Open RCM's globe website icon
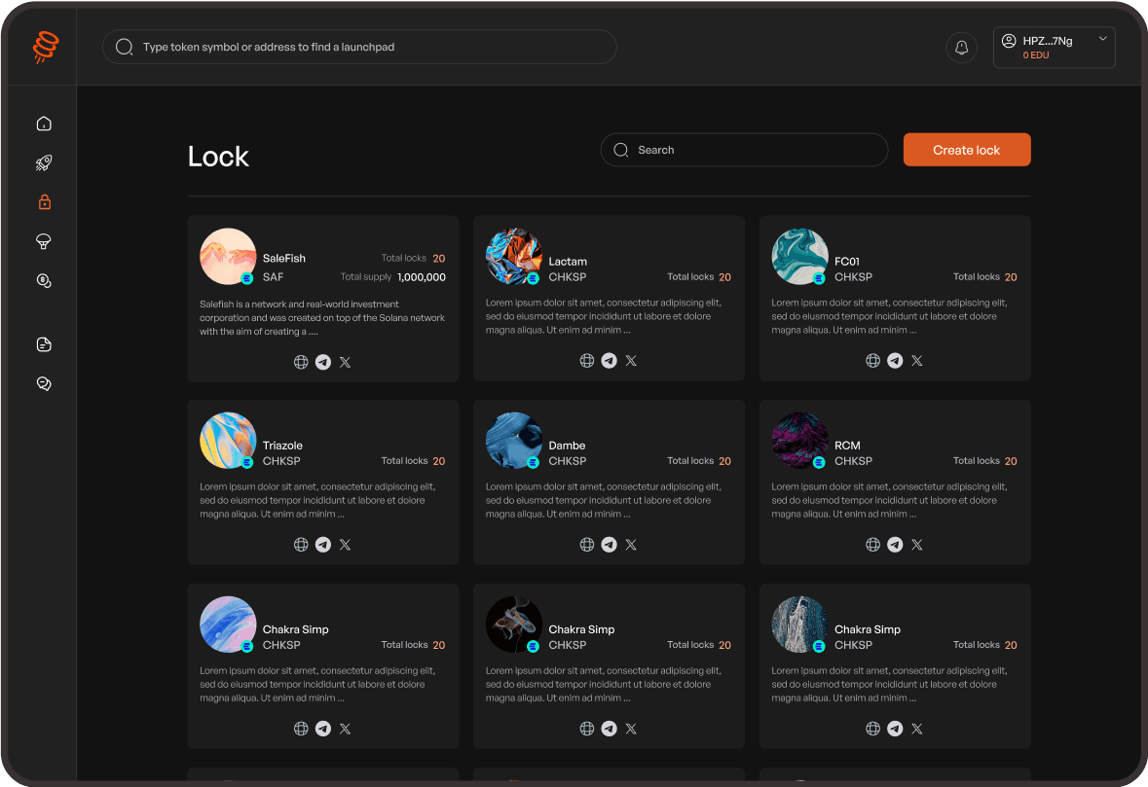Viewport: 1148px width, 787px height. click(x=872, y=545)
